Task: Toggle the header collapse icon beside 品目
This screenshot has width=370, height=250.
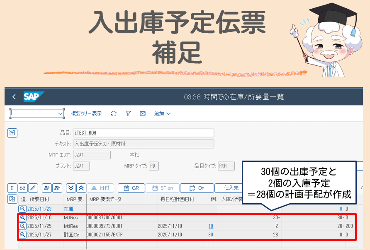Action: pyautogui.click(x=12, y=133)
